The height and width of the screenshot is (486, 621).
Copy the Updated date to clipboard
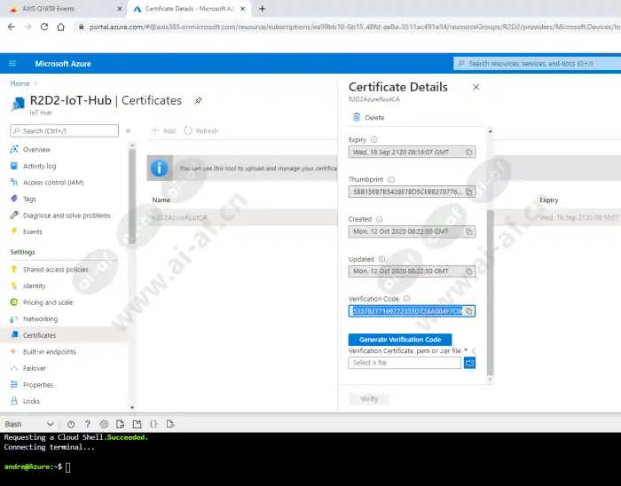pos(469,271)
